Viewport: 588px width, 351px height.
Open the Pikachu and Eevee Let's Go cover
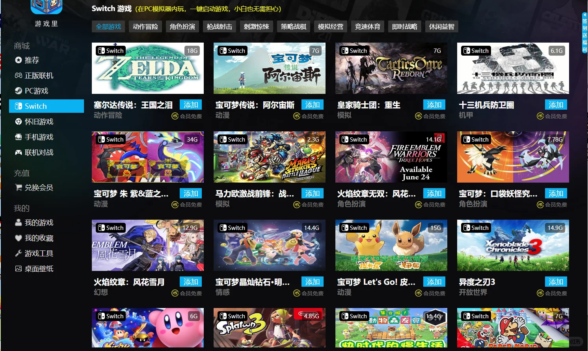pyautogui.click(x=391, y=245)
